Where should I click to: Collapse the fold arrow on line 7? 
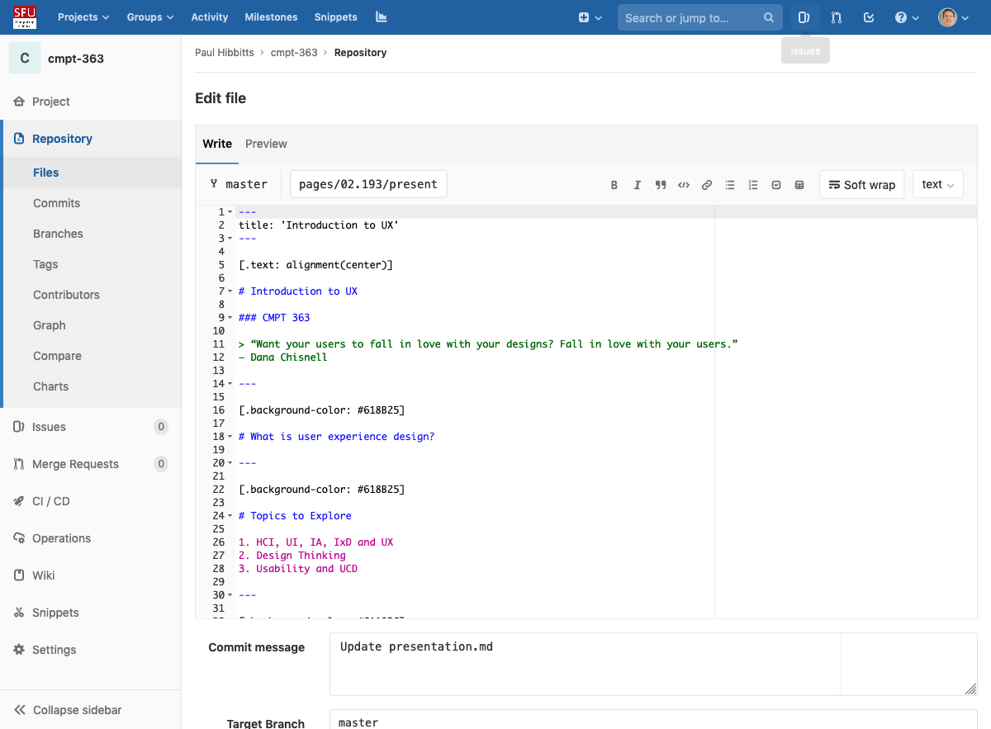230,291
